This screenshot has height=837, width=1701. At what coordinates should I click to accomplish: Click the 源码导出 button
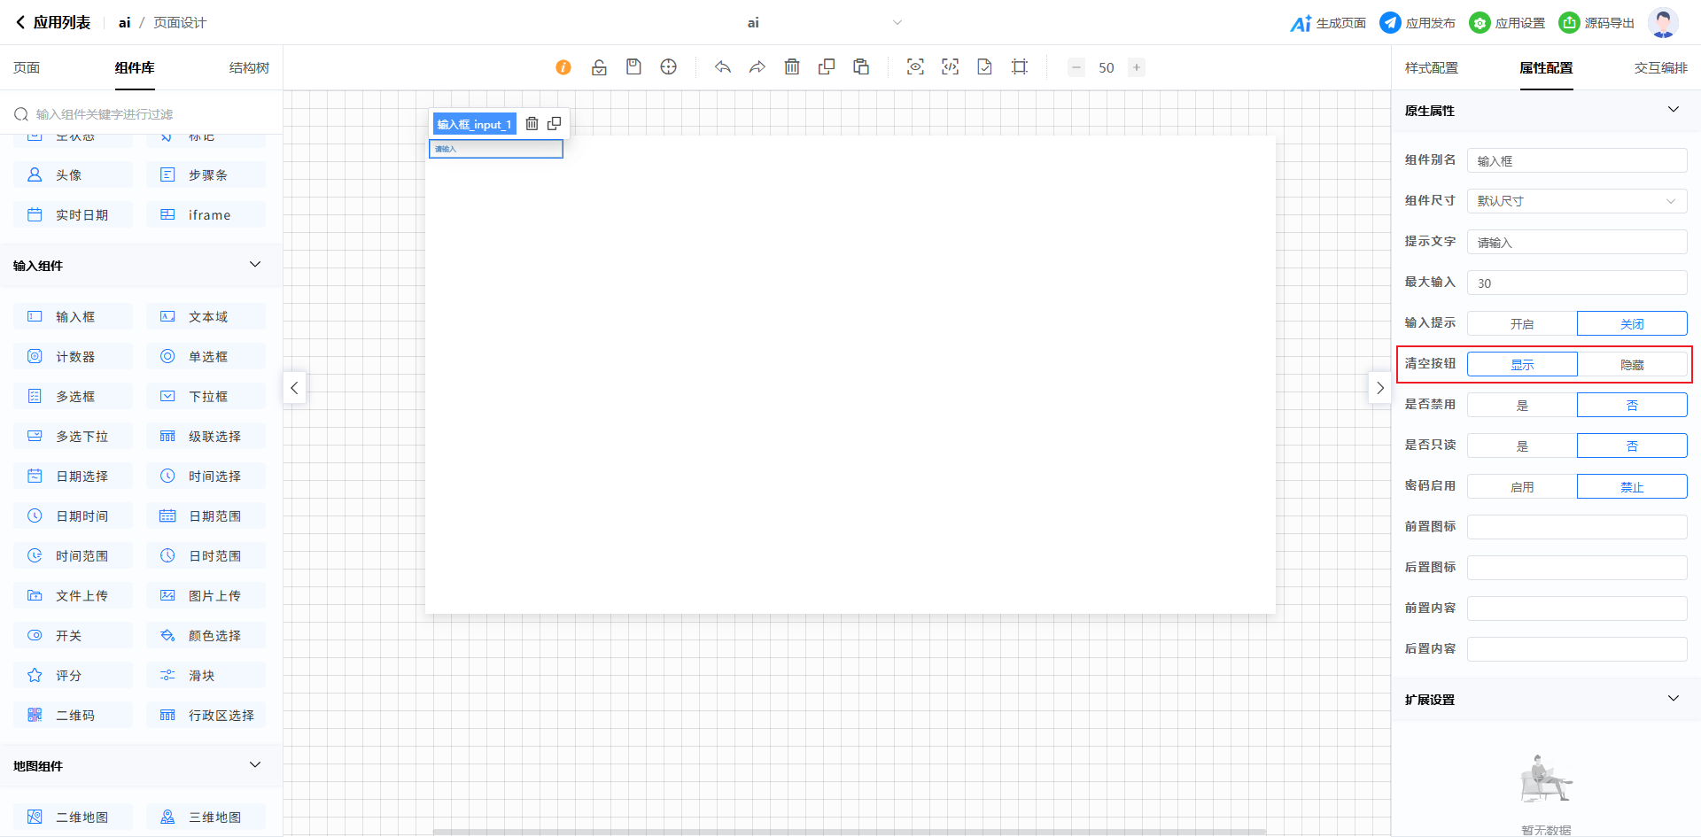1596,23
